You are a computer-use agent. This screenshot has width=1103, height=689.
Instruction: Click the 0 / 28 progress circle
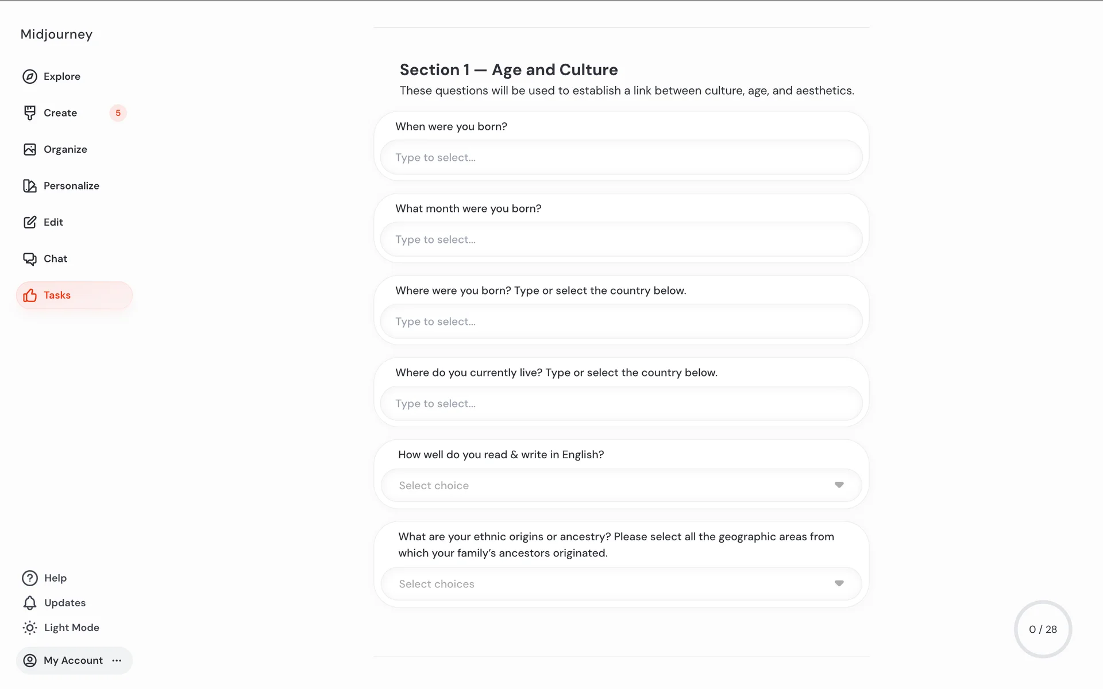pyautogui.click(x=1043, y=629)
